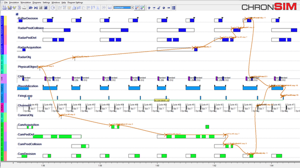The width and height of the screenshot is (300, 168).
Task: Click the 1.64 time axis label
Action: [x=271, y=166]
